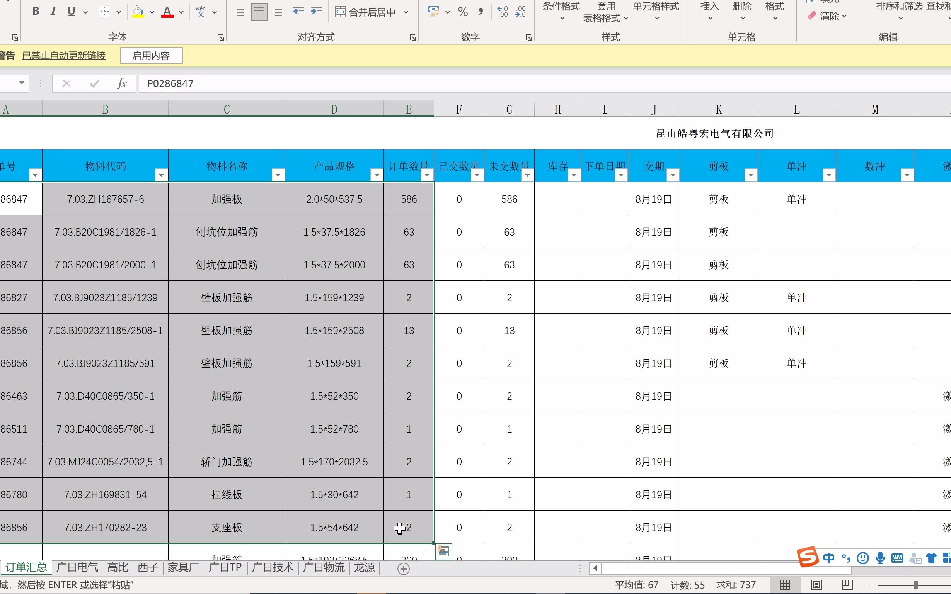Click the 已禁止自动更新链接 warning link
This screenshot has width=951, height=594.
pyautogui.click(x=64, y=55)
